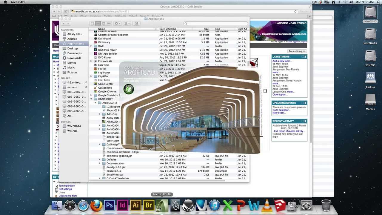Launch PowerPoint from the Dock
The width and height of the screenshot is (382, 215).
pos(241,205)
